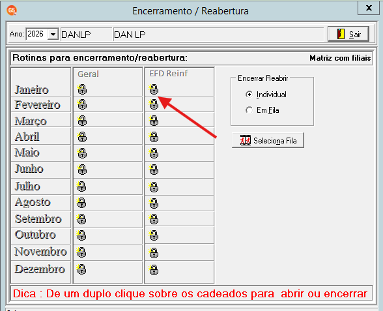Click the Abril month label

(x=27, y=136)
